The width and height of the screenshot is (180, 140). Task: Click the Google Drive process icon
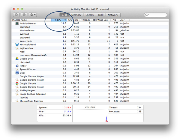(17, 59)
